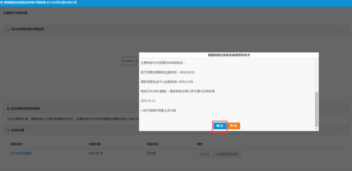The height and width of the screenshot is (171, 352).
Task: Collapse the 初次申领发票办理流程 panel
Action: coord(339,29)
